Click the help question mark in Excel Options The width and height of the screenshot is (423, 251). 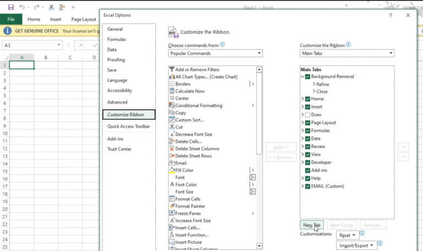click(391, 15)
